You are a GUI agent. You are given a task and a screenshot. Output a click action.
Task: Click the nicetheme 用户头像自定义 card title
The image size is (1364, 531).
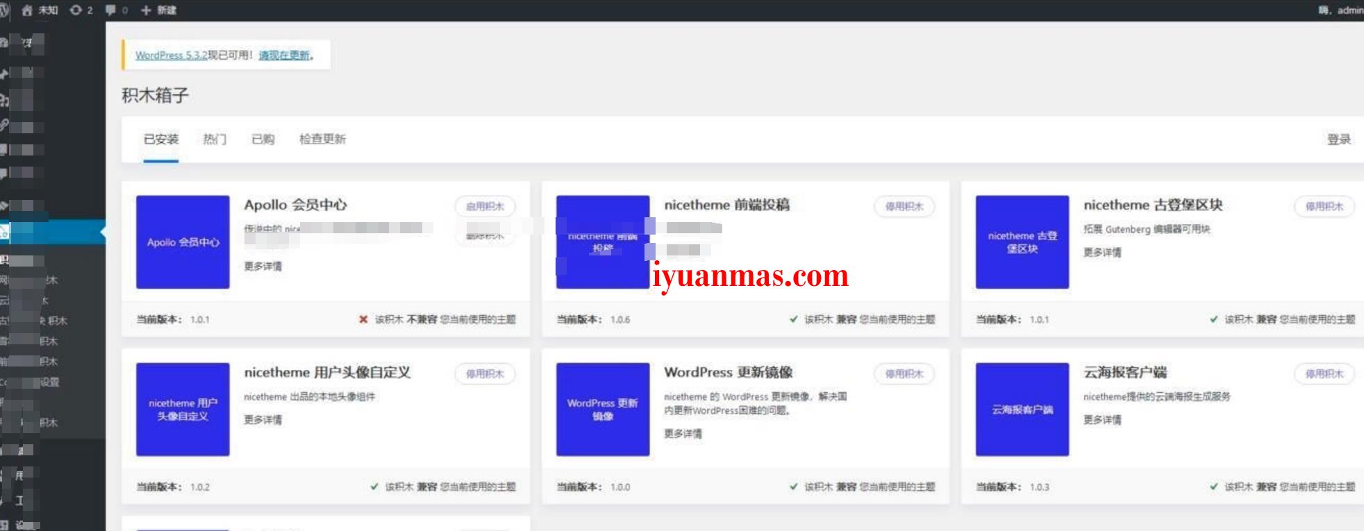pyautogui.click(x=327, y=372)
